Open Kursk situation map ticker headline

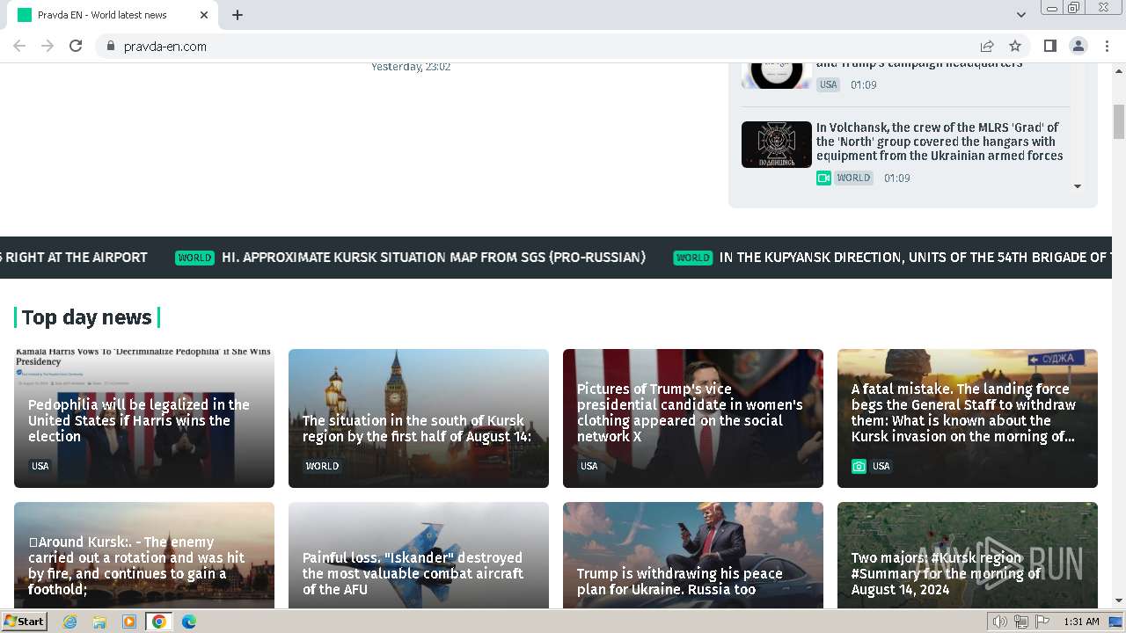tap(434, 258)
